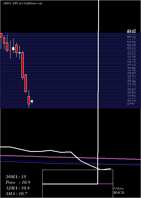Click the white hollow candle near the chart top
The height and width of the screenshot is (198, 141).
13,49
